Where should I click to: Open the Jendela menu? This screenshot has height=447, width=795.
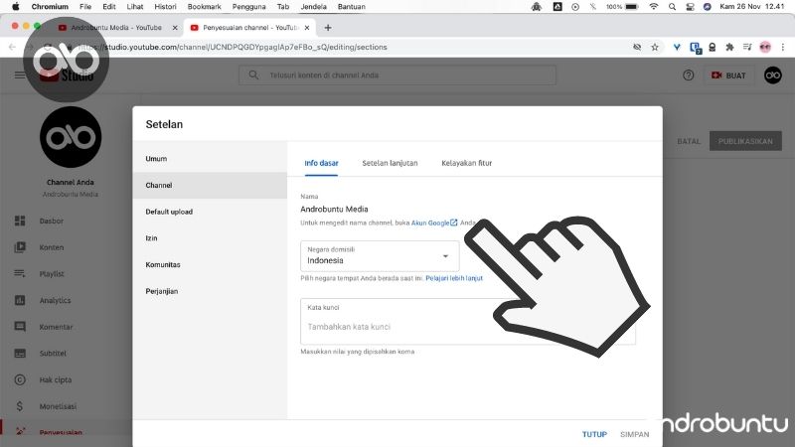[313, 7]
